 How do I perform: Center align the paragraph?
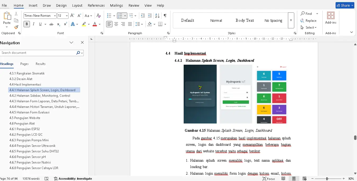pyautogui.click(x=116, y=24)
